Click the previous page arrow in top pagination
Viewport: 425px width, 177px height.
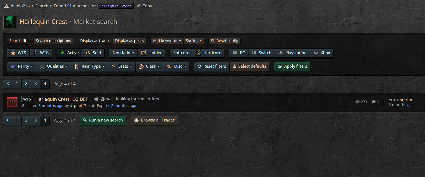coord(8,84)
